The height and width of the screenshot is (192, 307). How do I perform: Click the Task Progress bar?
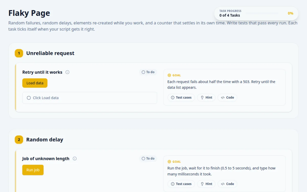point(262,13)
